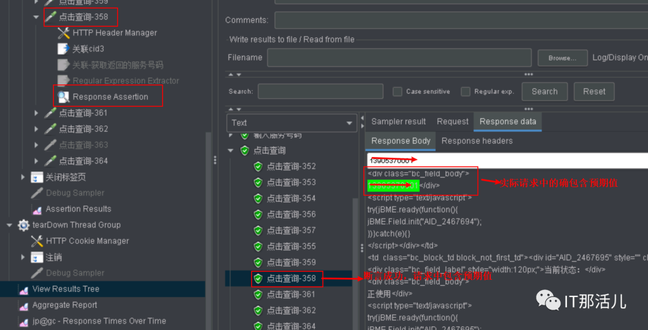
Task: Open Response Assertion magnifier icon
Action: coord(63,97)
